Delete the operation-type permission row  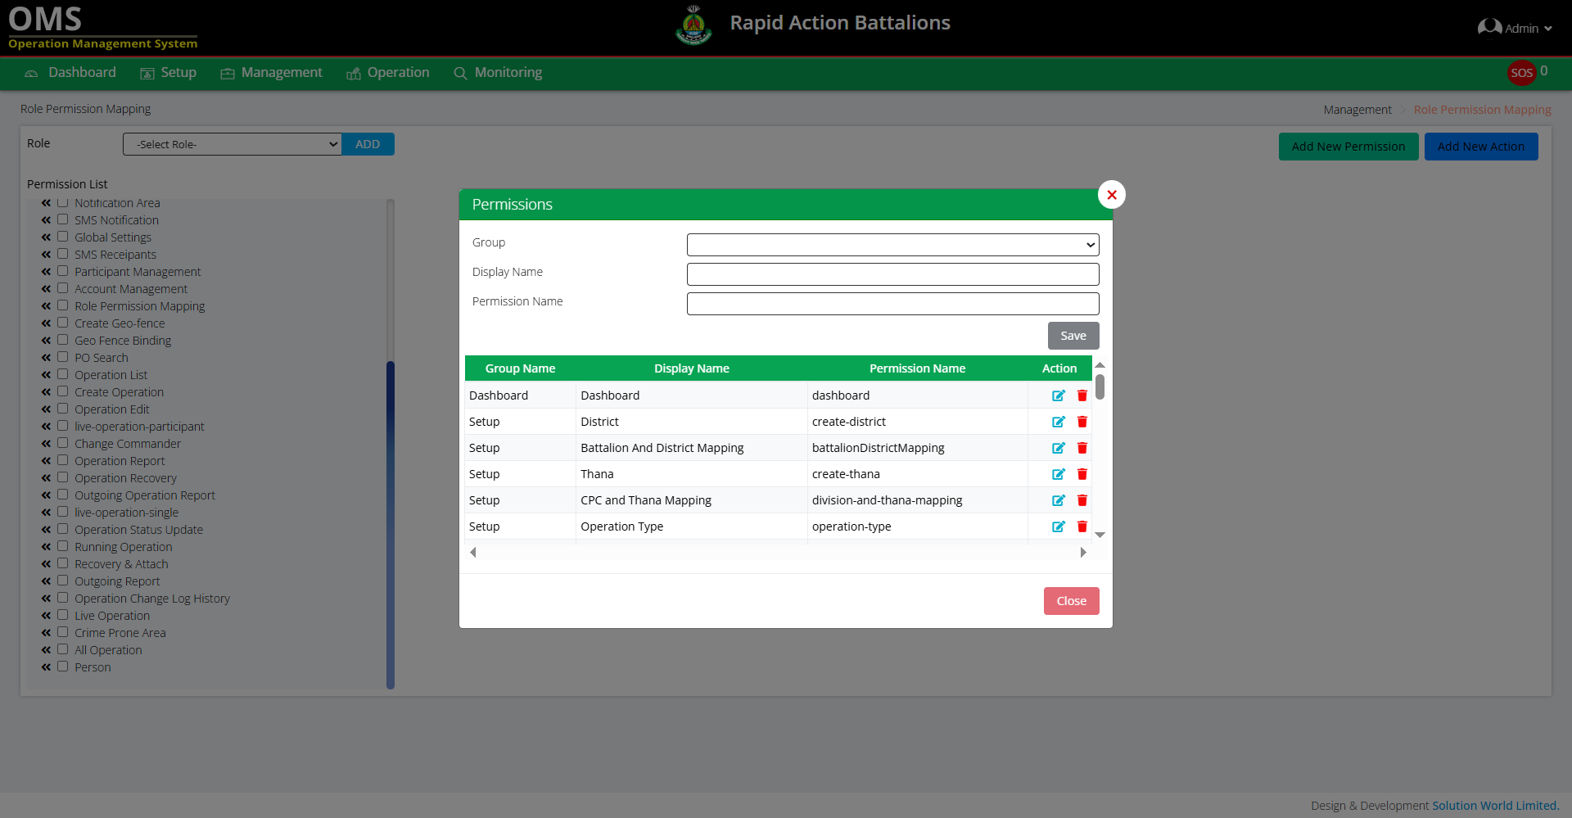tap(1082, 527)
